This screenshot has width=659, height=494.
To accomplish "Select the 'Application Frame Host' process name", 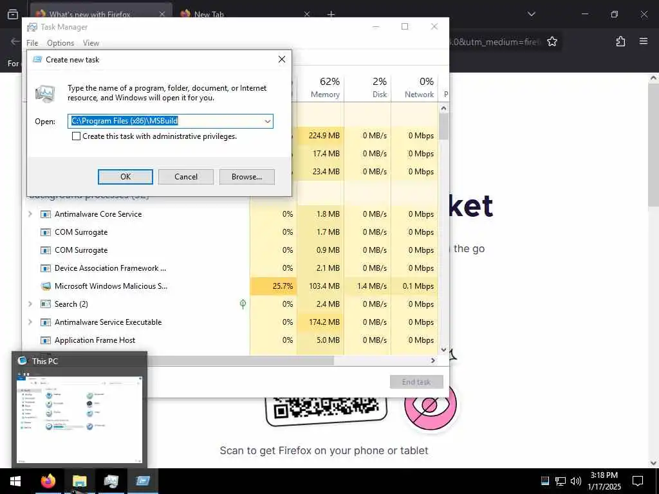I will click(x=95, y=340).
